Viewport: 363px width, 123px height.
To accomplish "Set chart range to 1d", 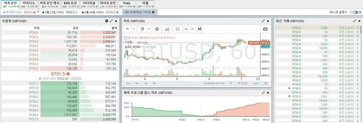I will pyautogui.click(x=146, y=83).
